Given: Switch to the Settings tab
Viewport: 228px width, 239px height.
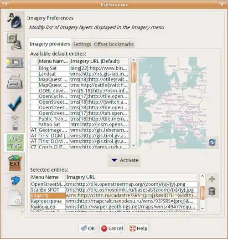Looking at the screenshot, I should coord(82,44).
